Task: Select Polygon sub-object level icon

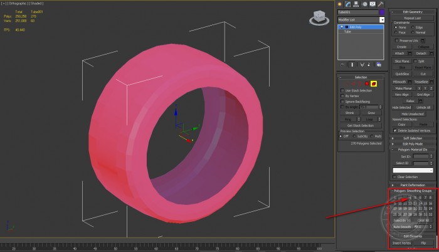Action: 367,83
